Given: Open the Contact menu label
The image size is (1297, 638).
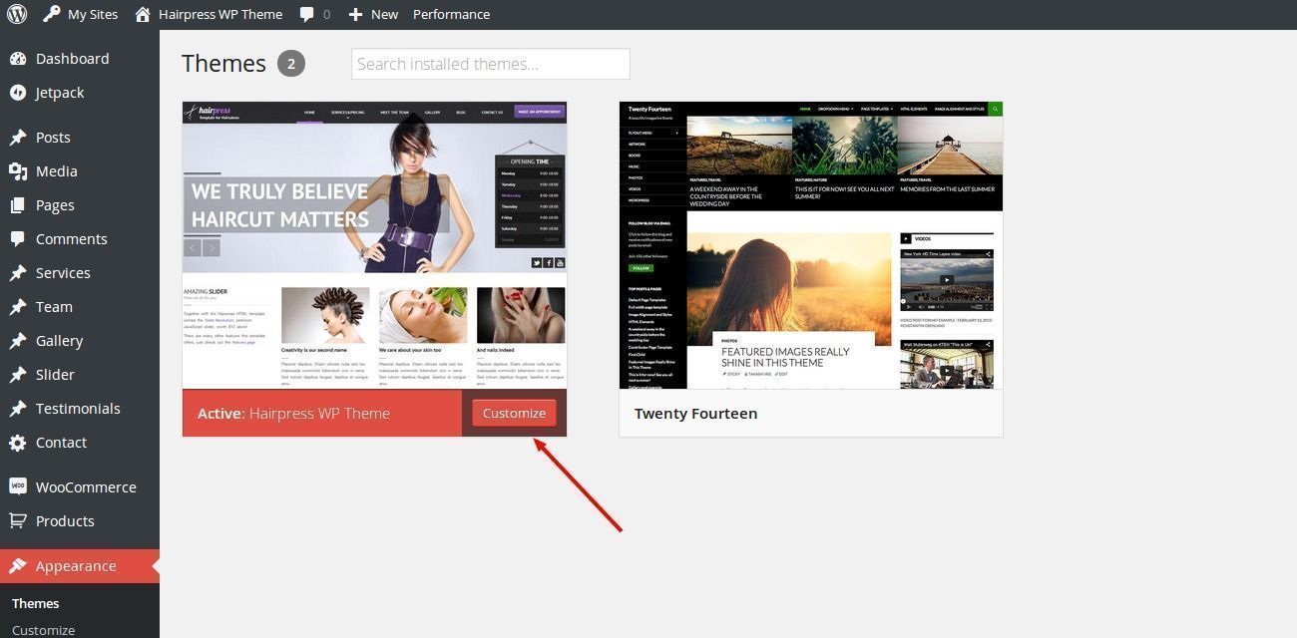Looking at the screenshot, I should tap(61, 443).
